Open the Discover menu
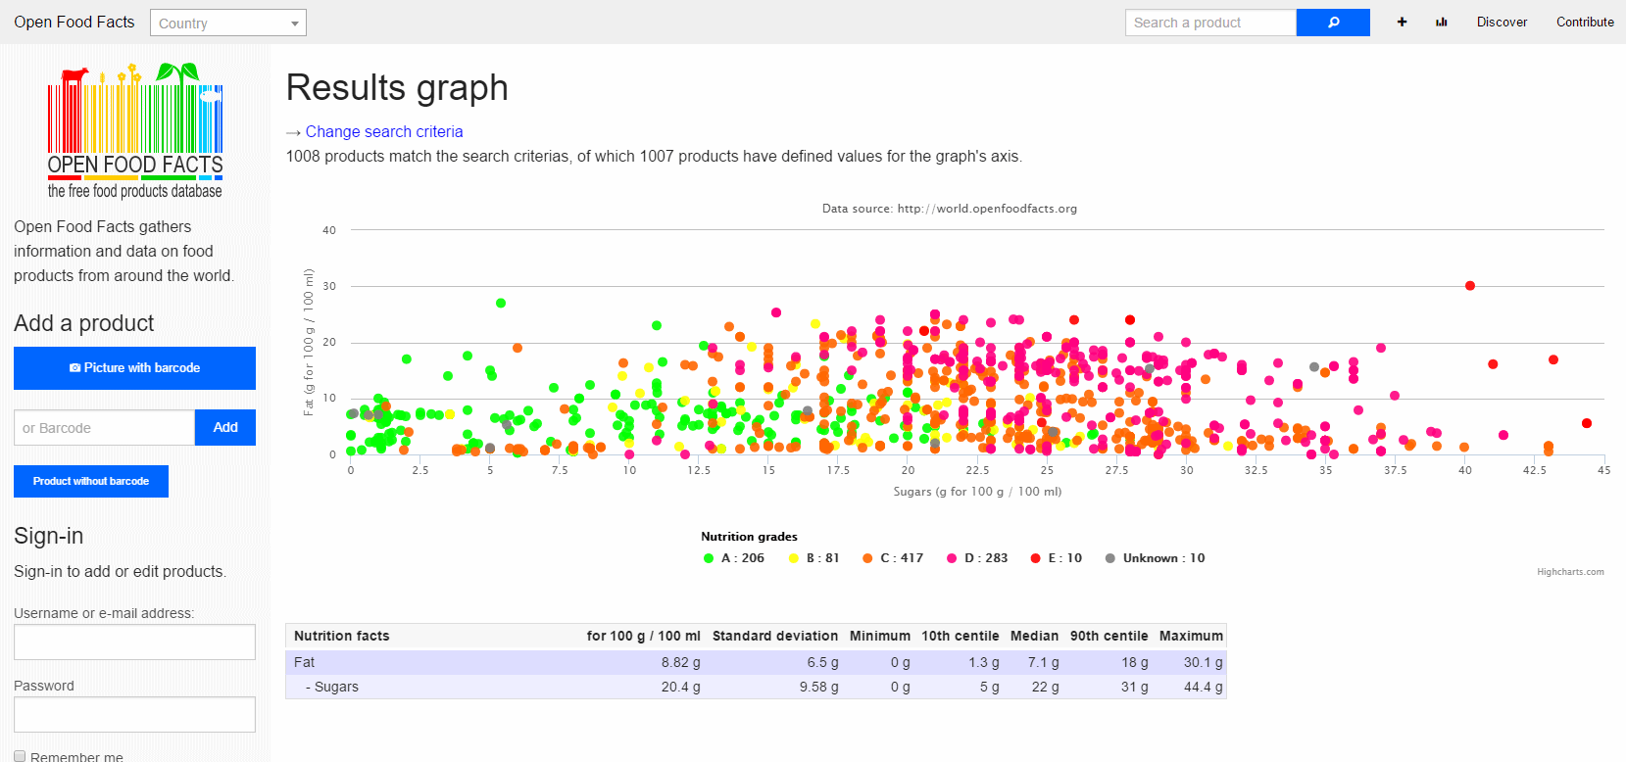This screenshot has height=762, width=1626. click(x=1502, y=23)
